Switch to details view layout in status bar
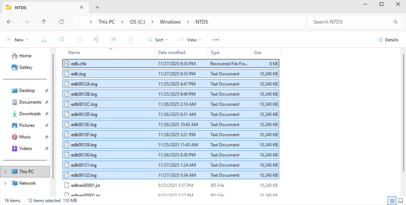Image resolution: width=406 pixels, height=205 pixels. pyautogui.click(x=392, y=201)
